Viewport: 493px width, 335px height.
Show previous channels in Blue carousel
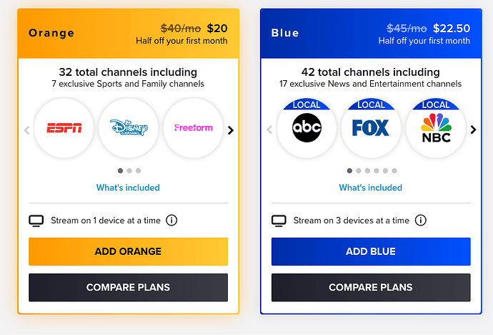click(x=269, y=130)
